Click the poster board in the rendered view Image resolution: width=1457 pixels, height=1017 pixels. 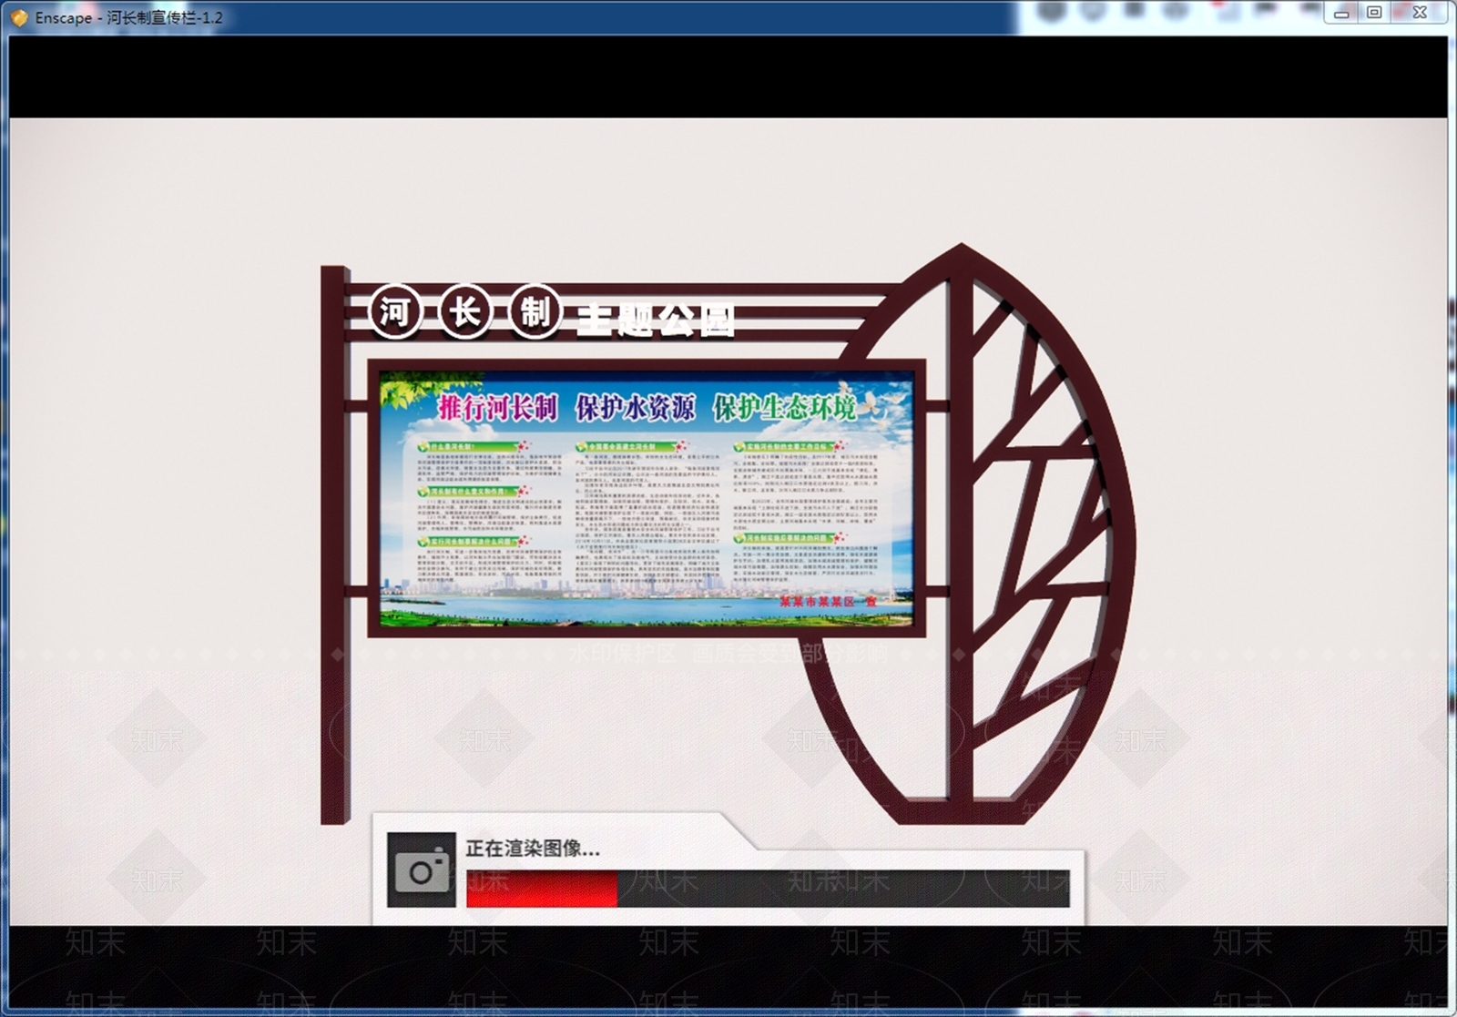[646, 498]
